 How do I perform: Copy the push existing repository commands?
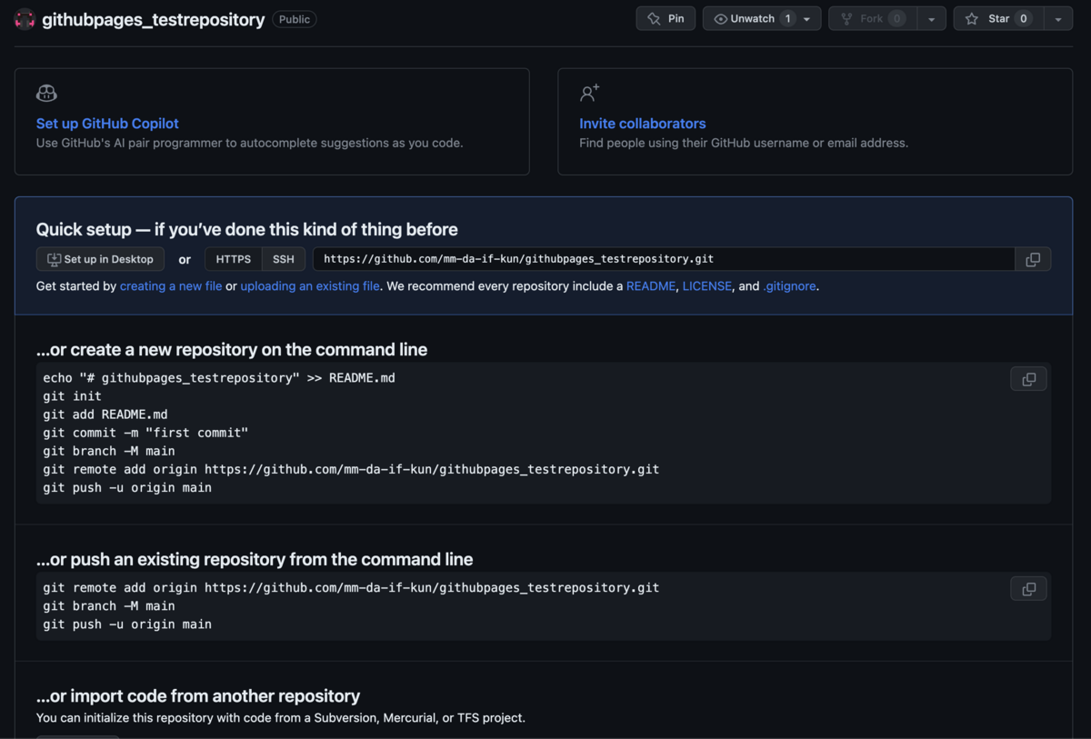1028,589
